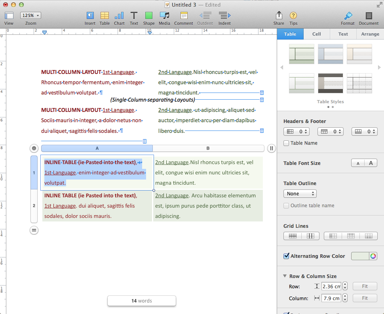Open the Document inspector icon

click(369, 16)
